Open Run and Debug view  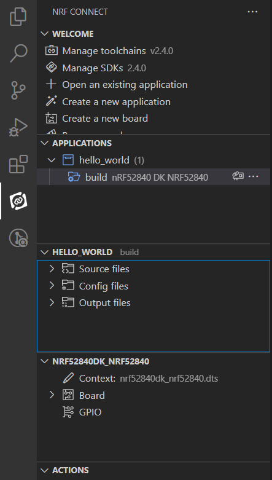pos(18,127)
